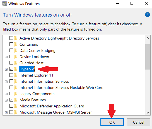Expand the Internet Information Services node

(x=6, y=82)
